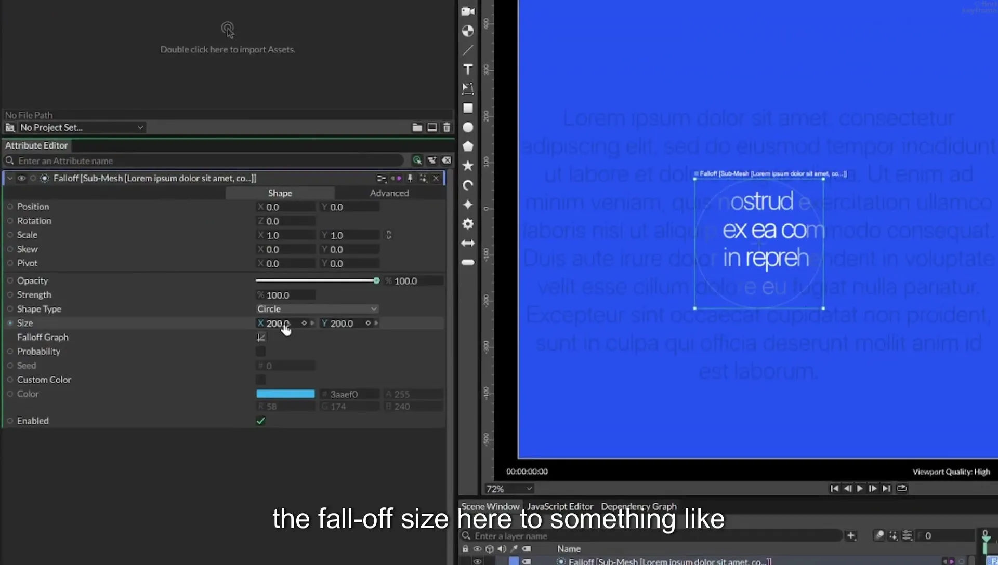Click the add layer plus button
Image resolution: width=998 pixels, height=565 pixels.
point(851,535)
